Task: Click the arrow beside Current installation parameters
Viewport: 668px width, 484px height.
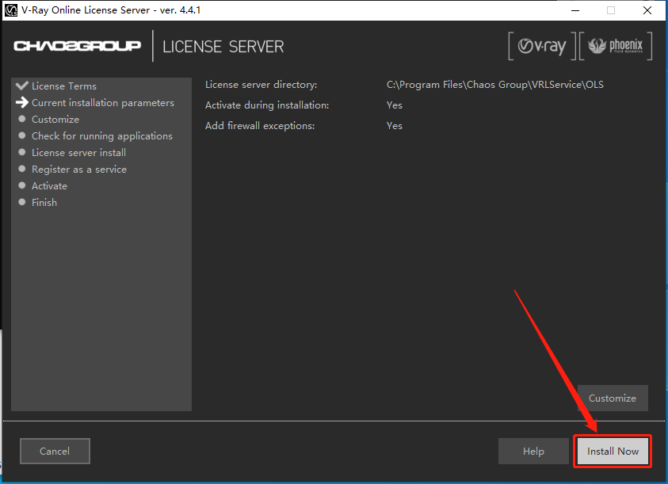Action: (21, 102)
